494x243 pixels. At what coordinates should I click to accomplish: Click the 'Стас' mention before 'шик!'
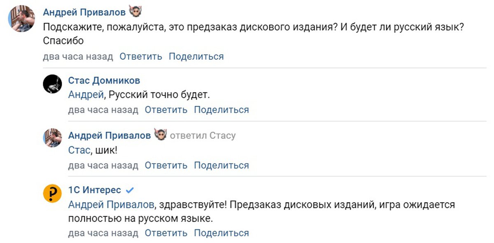tap(79, 150)
